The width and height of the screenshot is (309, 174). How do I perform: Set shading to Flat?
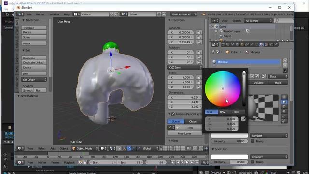tap(41, 90)
